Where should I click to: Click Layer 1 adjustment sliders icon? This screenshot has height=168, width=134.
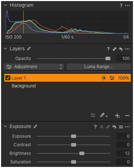coord(112,78)
